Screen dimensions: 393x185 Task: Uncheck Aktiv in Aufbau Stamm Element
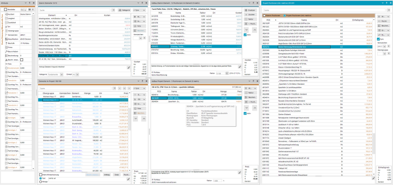(x=245, y=35)
